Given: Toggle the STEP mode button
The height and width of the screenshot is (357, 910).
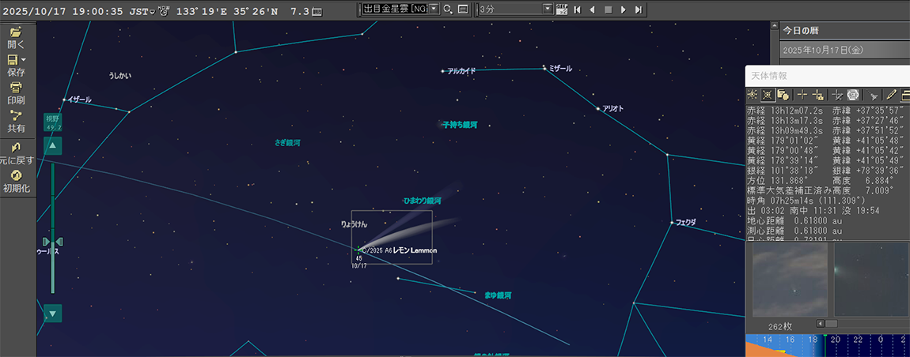Looking at the screenshot, I should coord(562,9).
